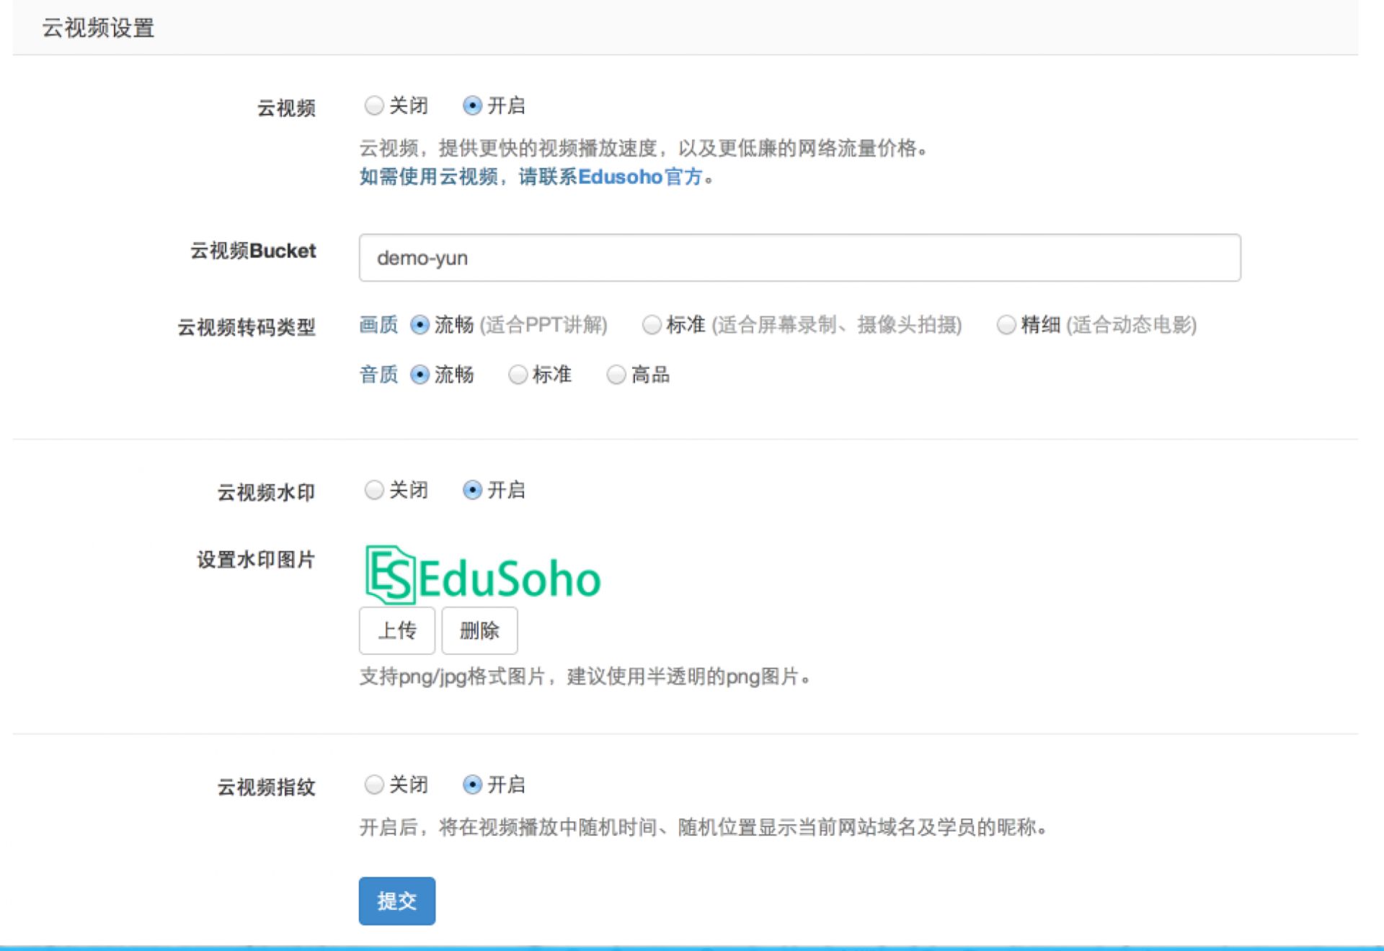
Task: Set audio quality 音质 to 标准
Action: (x=518, y=375)
